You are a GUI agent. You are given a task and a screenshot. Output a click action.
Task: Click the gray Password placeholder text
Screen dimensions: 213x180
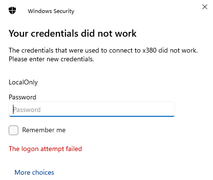tap(27, 110)
